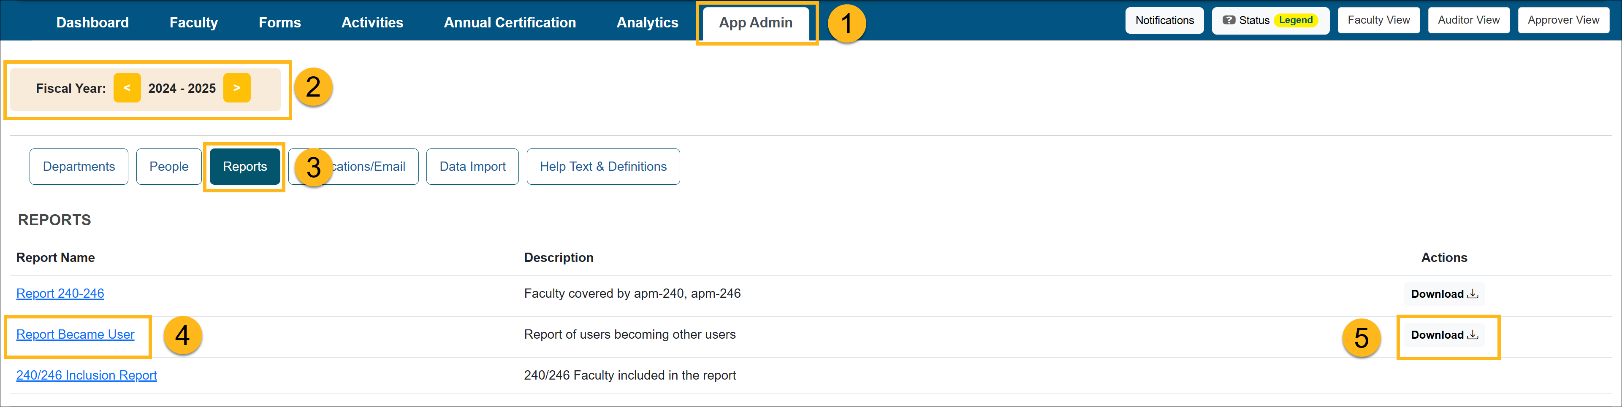Image resolution: width=1622 pixels, height=407 pixels.
Task: Switch to Auditor View
Action: coord(1468,19)
